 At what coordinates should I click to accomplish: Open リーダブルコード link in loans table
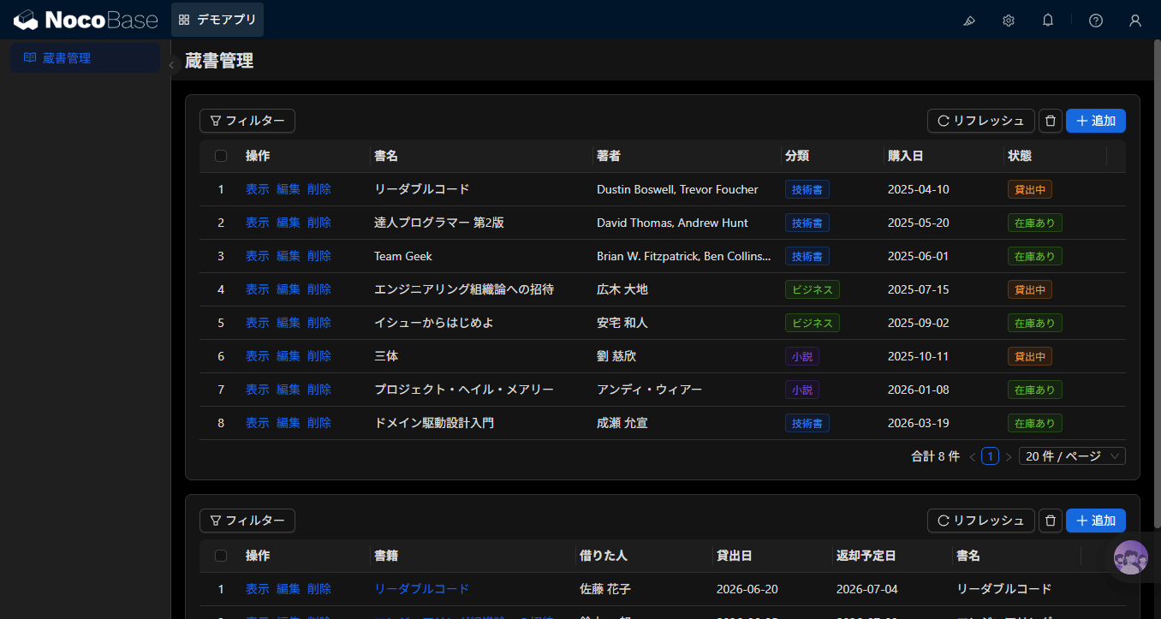[x=422, y=589]
